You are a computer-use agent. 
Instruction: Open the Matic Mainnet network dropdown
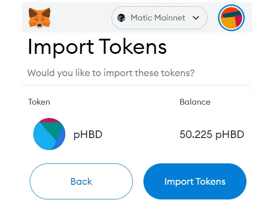pyautogui.click(x=159, y=18)
